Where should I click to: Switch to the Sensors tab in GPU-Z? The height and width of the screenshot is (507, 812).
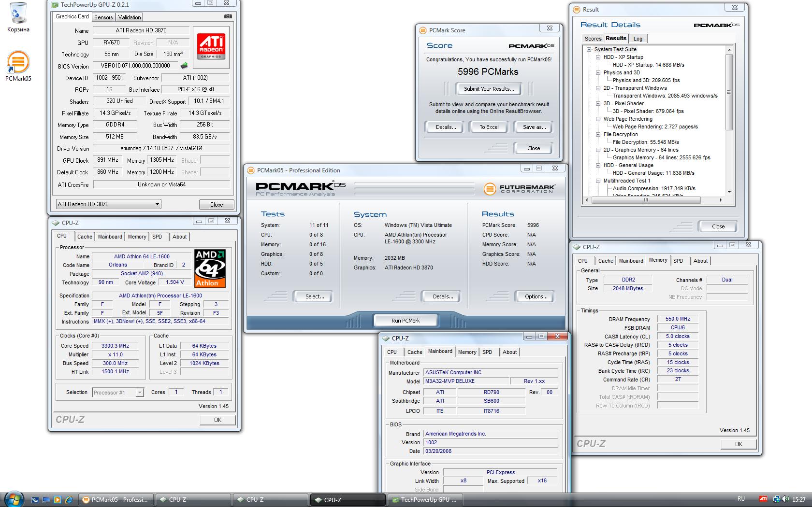(x=103, y=17)
